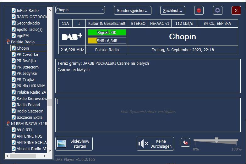Click the music note icon beside egoFM

14,36
